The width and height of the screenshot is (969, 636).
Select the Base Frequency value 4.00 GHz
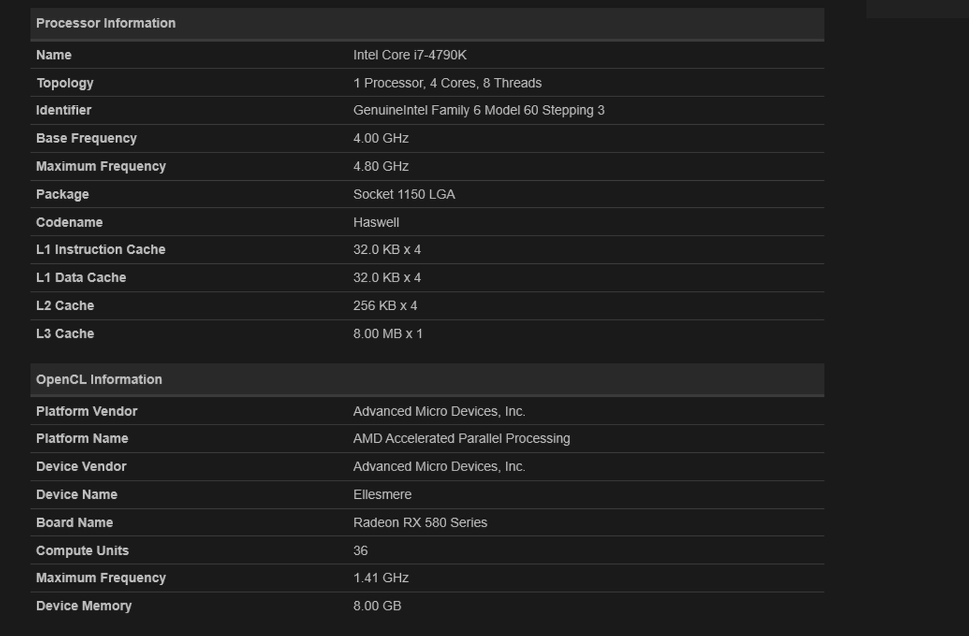(381, 138)
